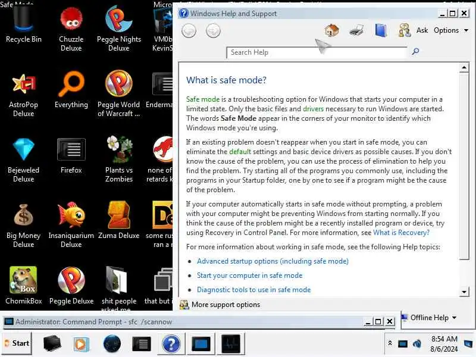
Task: Open Advanced startup options topic link
Action: (x=273, y=261)
